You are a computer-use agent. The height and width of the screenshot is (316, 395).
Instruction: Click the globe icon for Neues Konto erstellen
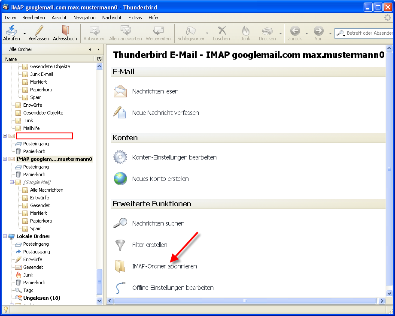pyautogui.click(x=120, y=179)
